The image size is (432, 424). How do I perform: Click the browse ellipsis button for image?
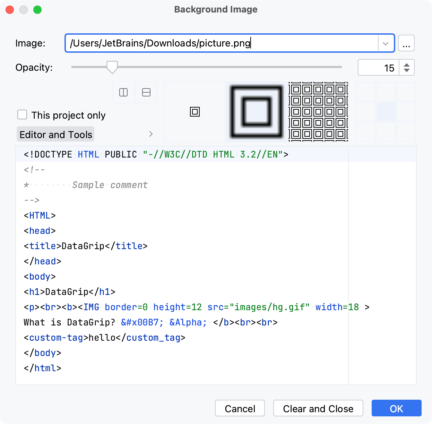pyautogui.click(x=406, y=43)
